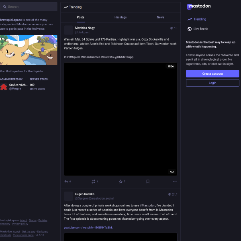The height and width of the screenshot is (241, 241).
Task: Open the View source code link
Action: coord(23,235)
